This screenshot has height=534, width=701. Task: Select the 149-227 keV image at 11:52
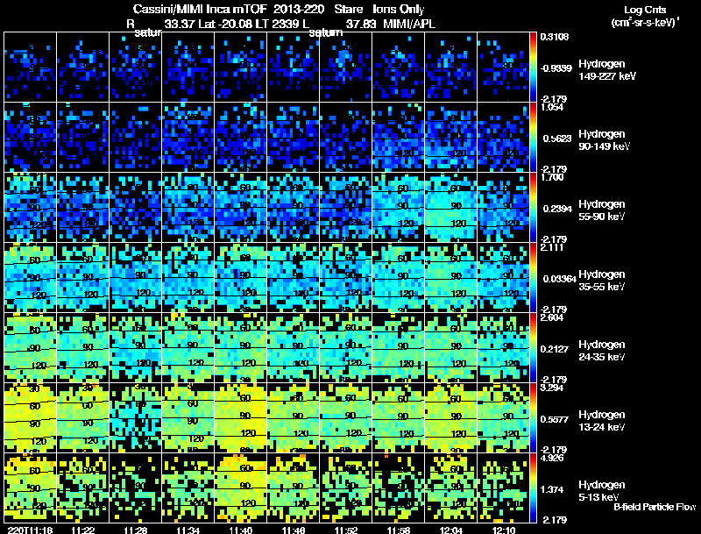[x=346, y=68]
